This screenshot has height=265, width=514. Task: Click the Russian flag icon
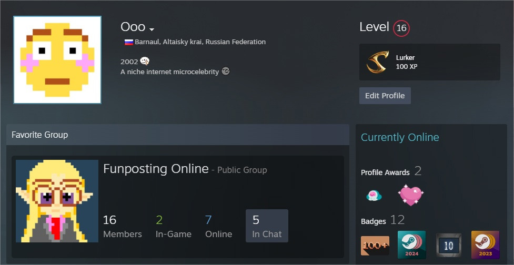click(x=128, y=42)
